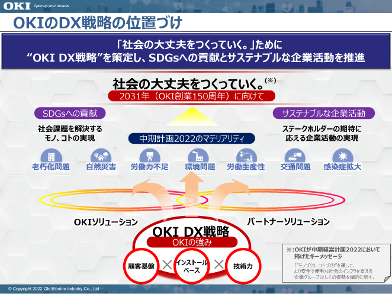392x294 pixels.
Task: Select the 顧客基盤 circle
Action: 142,266
